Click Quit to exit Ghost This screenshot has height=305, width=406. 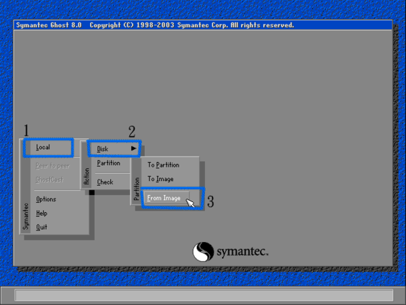(x=41, y=227)
